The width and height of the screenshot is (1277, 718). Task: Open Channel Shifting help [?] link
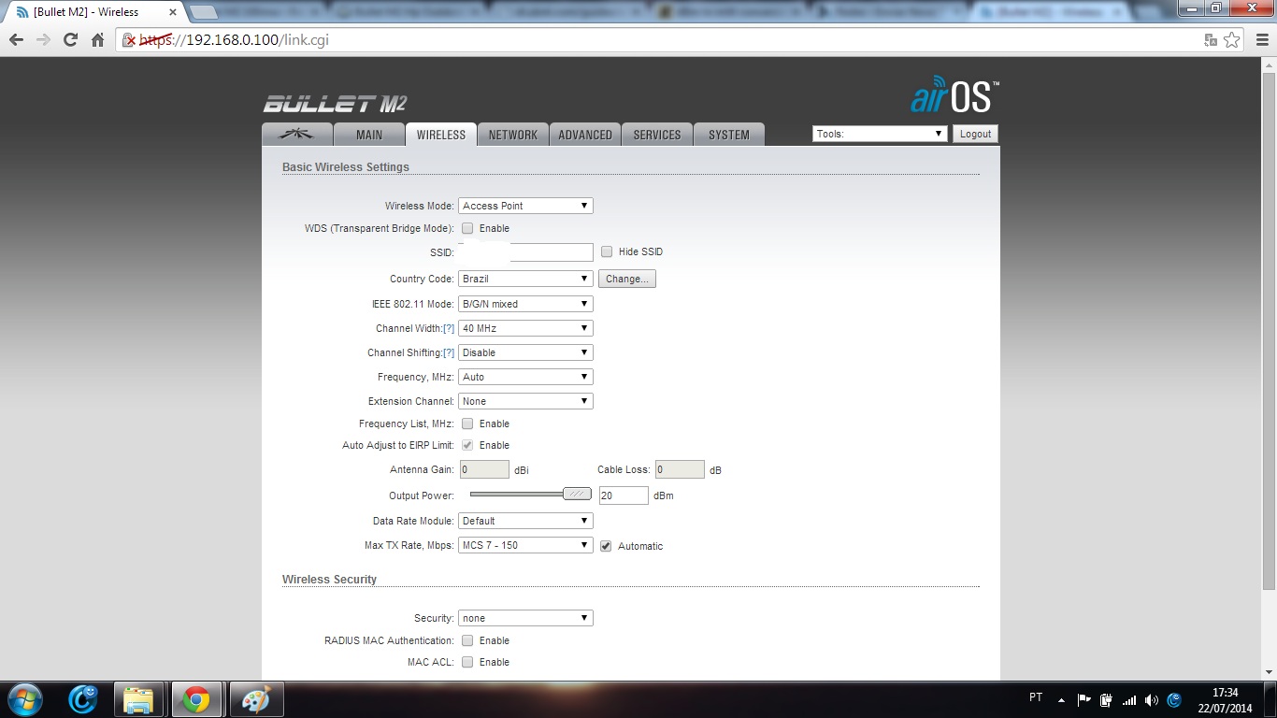[x=449, y=352]
